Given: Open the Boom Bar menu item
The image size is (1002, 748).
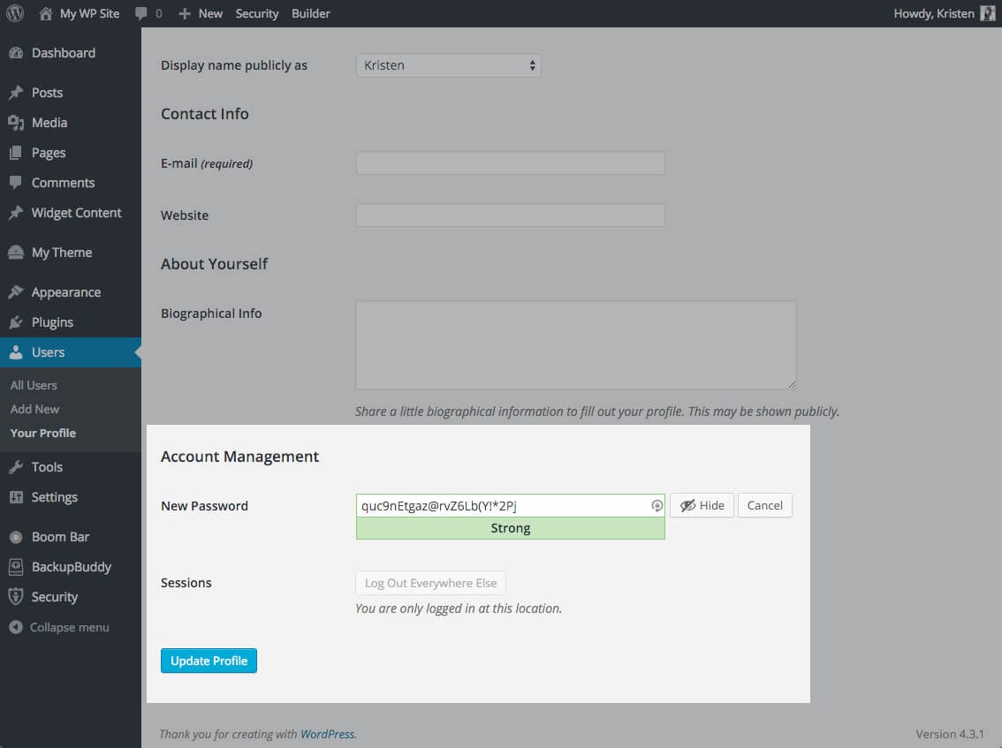Looking at the screenshot, I should click(x=71, y=537).
